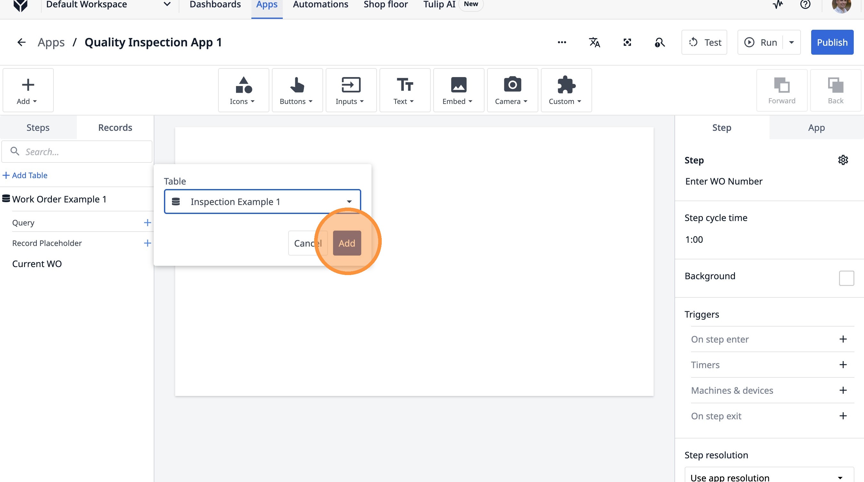
Task: Click the step settings gear icon
Action: [843, 160]
